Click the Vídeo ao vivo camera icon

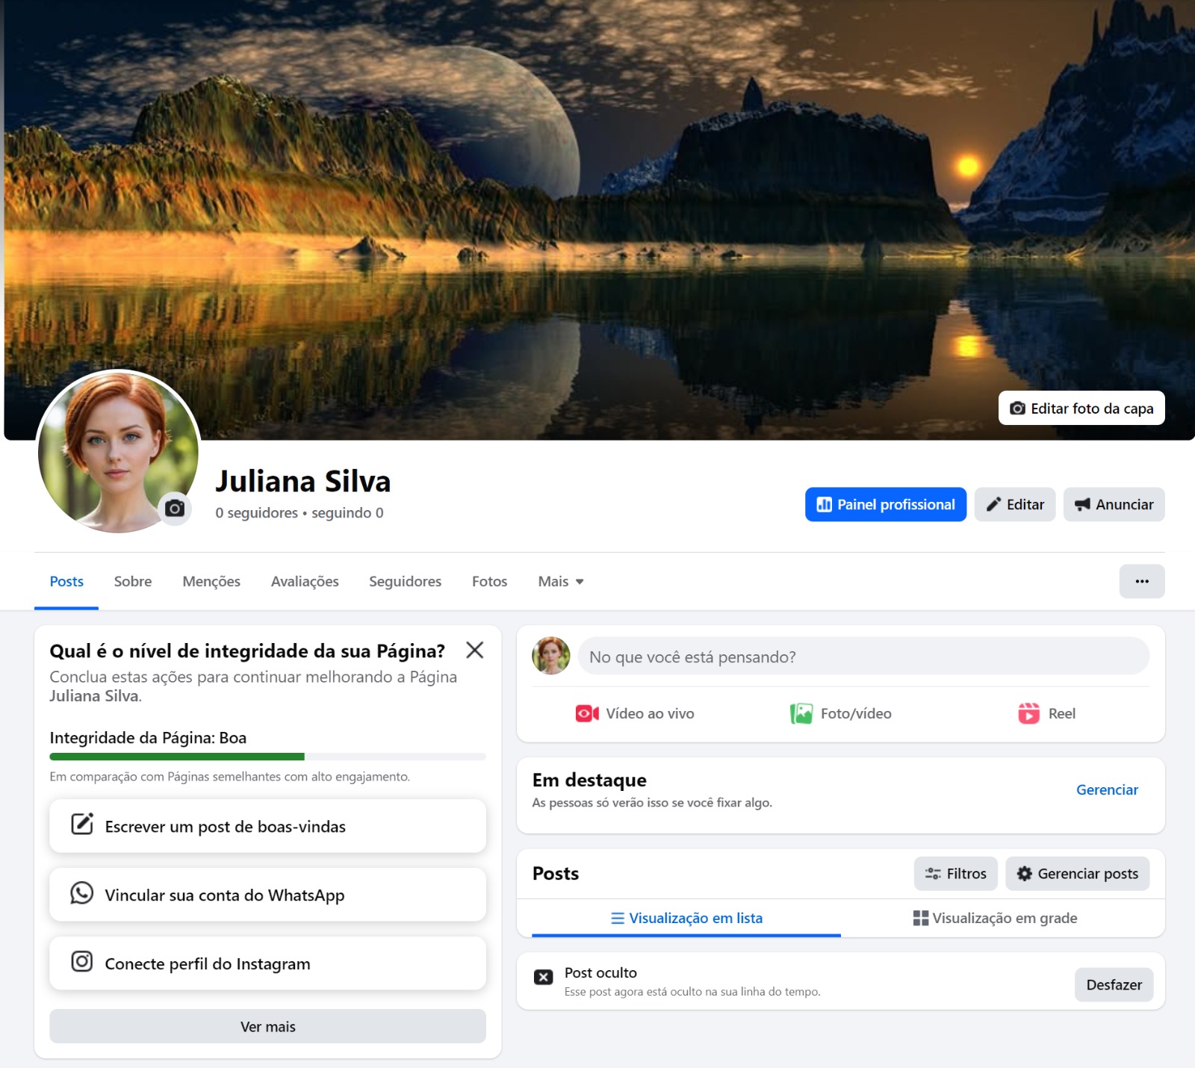click(x=587, y=713)
